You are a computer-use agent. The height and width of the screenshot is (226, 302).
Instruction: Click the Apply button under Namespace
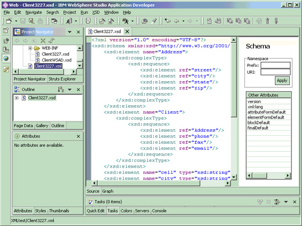(282, 81)
